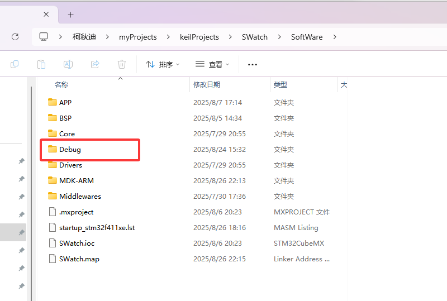Click the Paste icon in the toolbar

coord(41,64)
